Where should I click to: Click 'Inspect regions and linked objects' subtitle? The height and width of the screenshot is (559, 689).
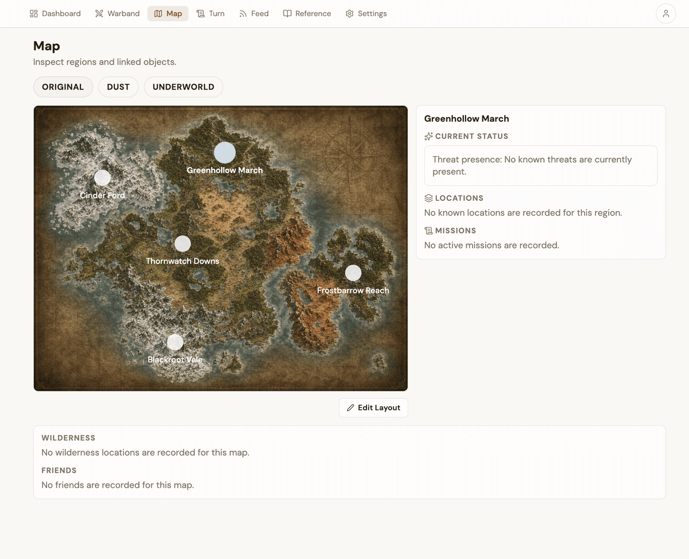coord(104,62)
